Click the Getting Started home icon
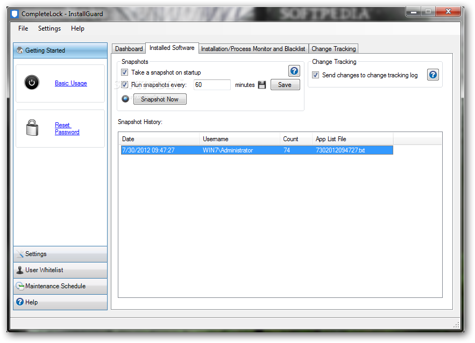The height and width of the screenshot is (343, 475). point(20,50)
